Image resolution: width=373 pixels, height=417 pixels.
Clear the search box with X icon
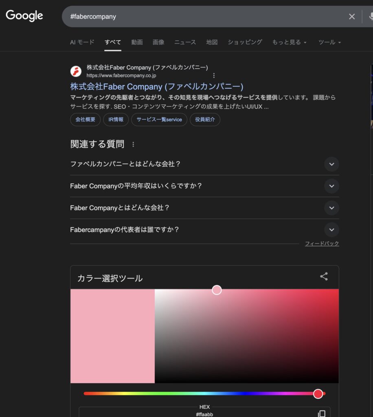pos(352,16)
